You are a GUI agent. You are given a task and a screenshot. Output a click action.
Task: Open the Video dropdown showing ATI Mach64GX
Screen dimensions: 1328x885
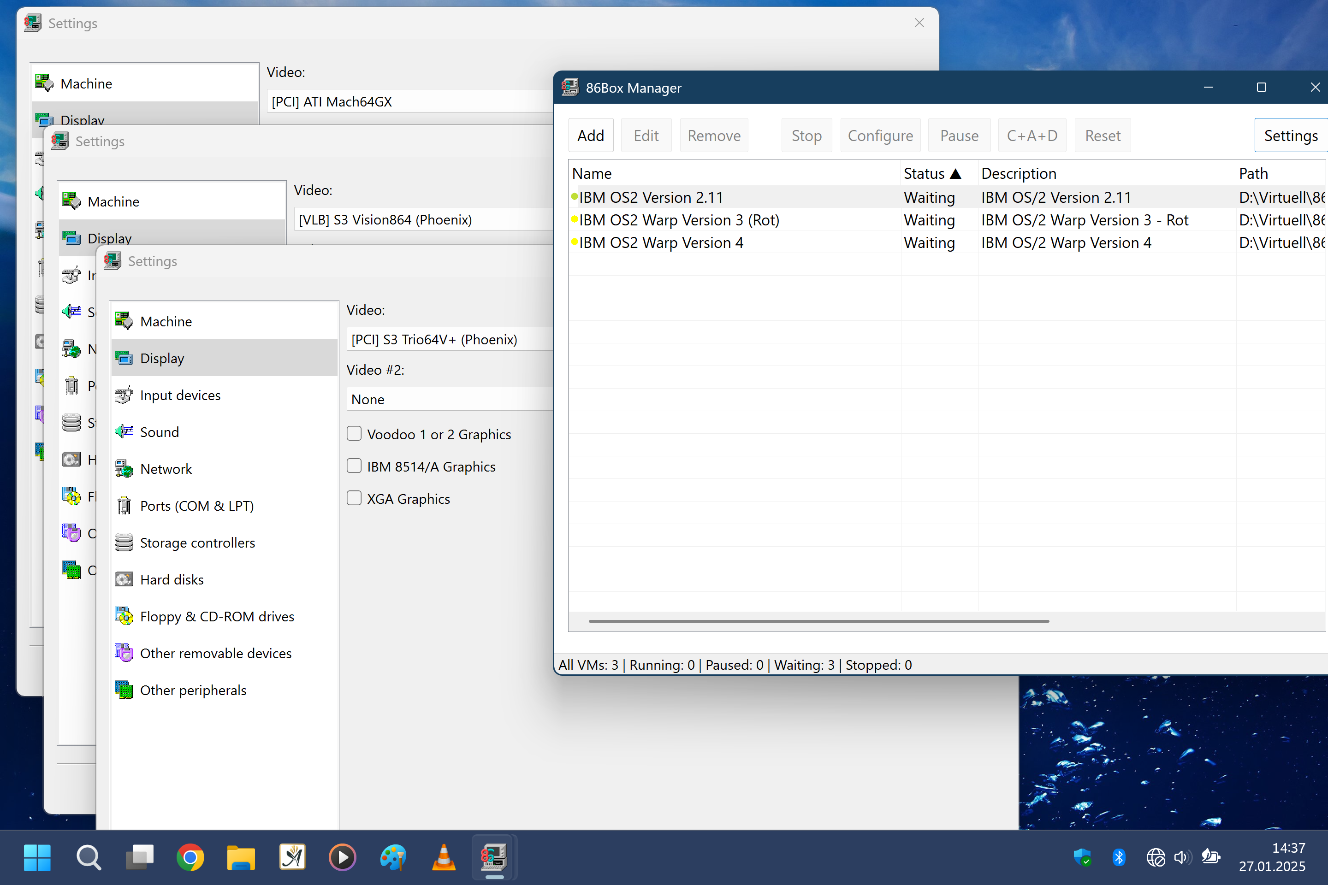pyautogui.click(x=410, y=101)
